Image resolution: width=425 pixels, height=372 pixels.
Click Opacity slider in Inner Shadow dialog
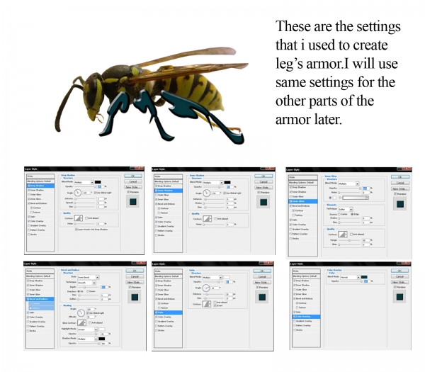[x=214, y=187]
